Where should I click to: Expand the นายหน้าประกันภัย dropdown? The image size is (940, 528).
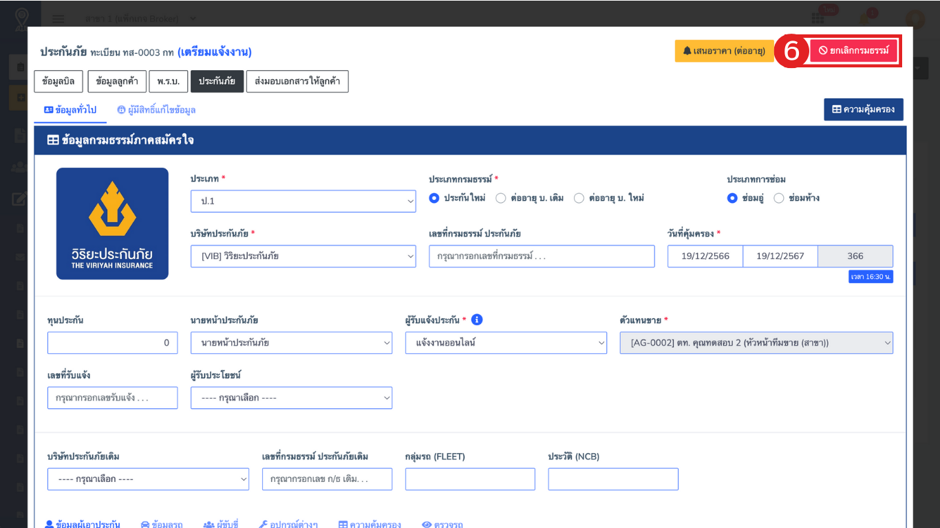tap(292, 342)
